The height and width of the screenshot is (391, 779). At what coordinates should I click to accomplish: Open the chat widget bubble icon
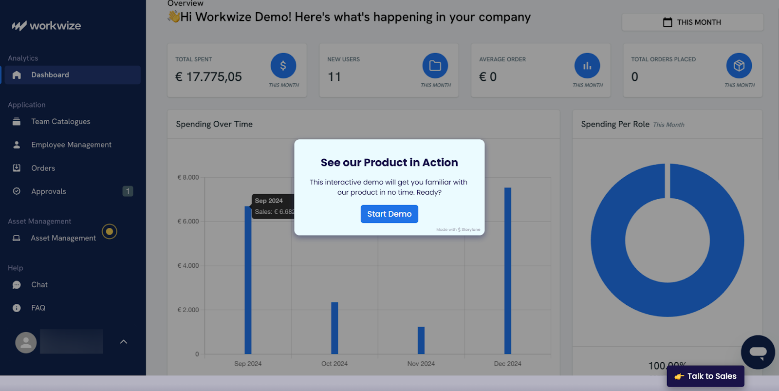(x=758, y=352)
